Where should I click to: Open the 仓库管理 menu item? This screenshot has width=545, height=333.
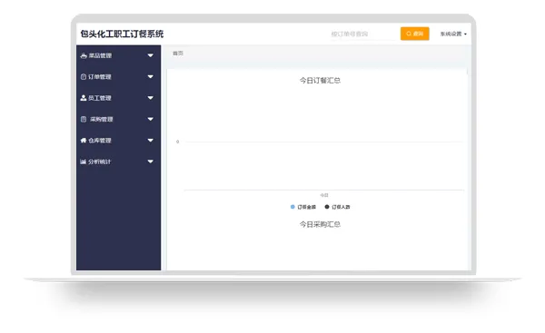point(118,141)
